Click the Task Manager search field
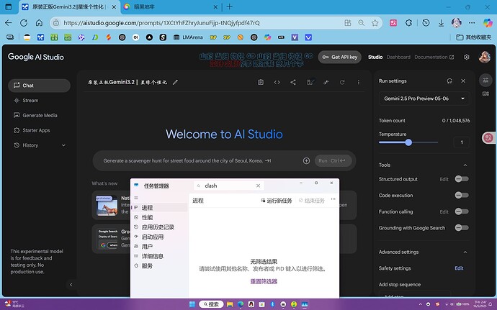497x310 pixels. tap(229, 186)
